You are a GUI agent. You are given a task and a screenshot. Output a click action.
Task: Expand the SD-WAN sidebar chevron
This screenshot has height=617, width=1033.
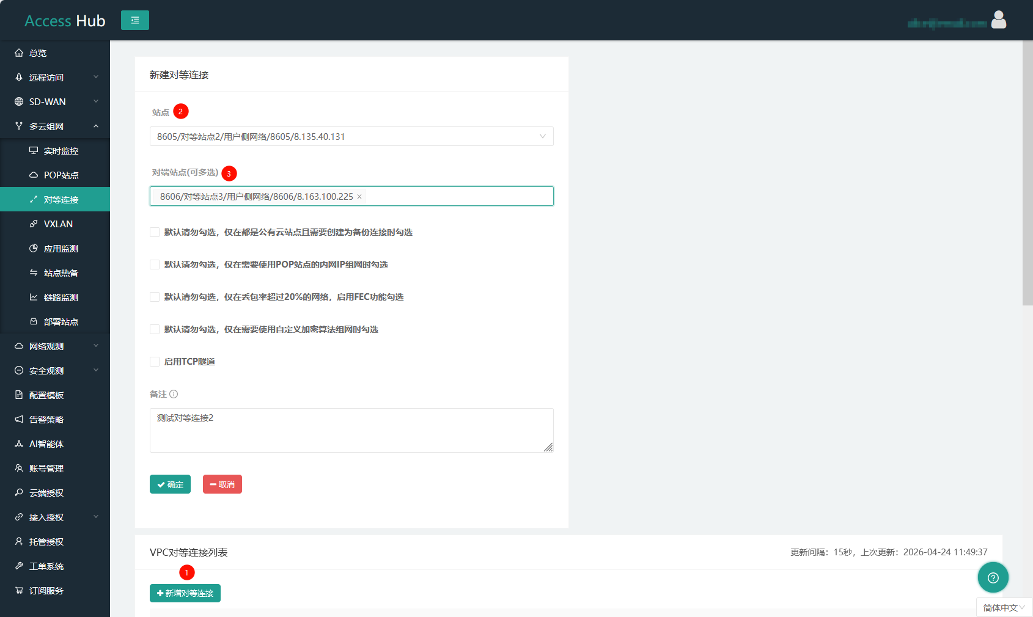[96, 101]
